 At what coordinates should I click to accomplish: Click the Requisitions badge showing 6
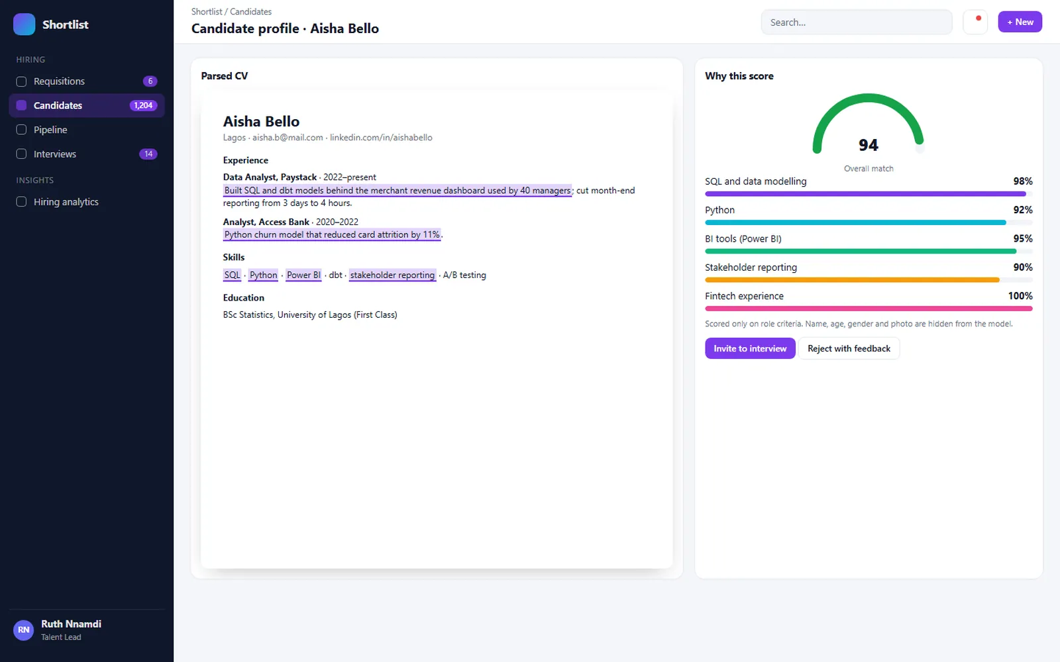(150, 81)
